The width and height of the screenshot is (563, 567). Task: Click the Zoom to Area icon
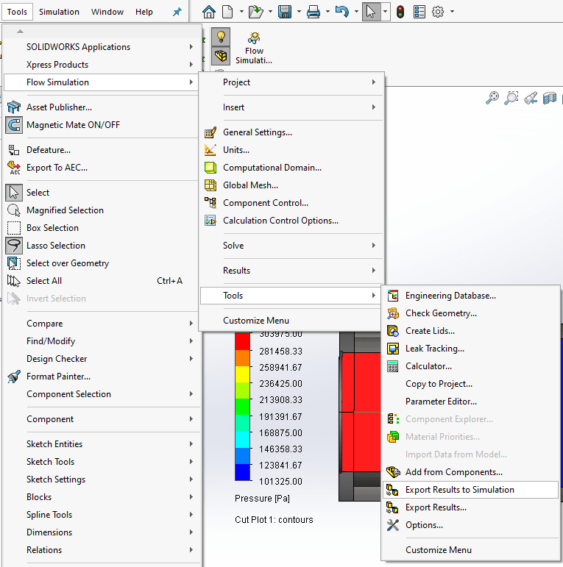click(x=511, y=98)
